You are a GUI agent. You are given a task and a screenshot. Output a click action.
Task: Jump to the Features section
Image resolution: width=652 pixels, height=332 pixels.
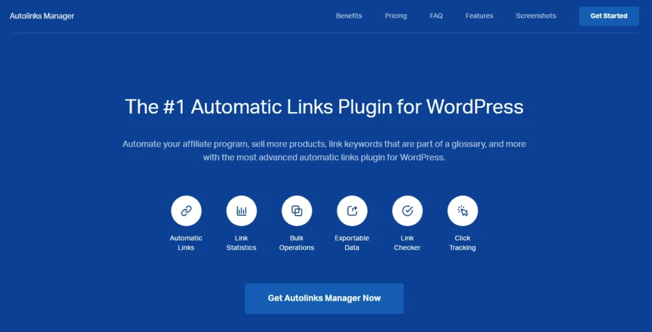click(479, 16)
